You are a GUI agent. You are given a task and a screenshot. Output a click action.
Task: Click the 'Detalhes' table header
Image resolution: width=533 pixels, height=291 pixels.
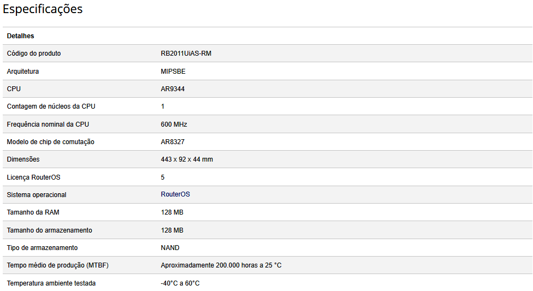tap(20, 36)
